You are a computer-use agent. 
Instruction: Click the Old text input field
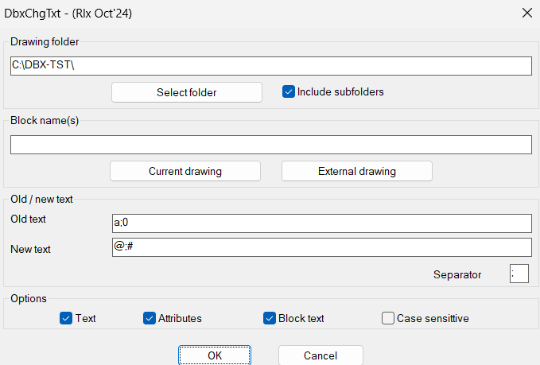pyautogui.click(x=322, y=223)
